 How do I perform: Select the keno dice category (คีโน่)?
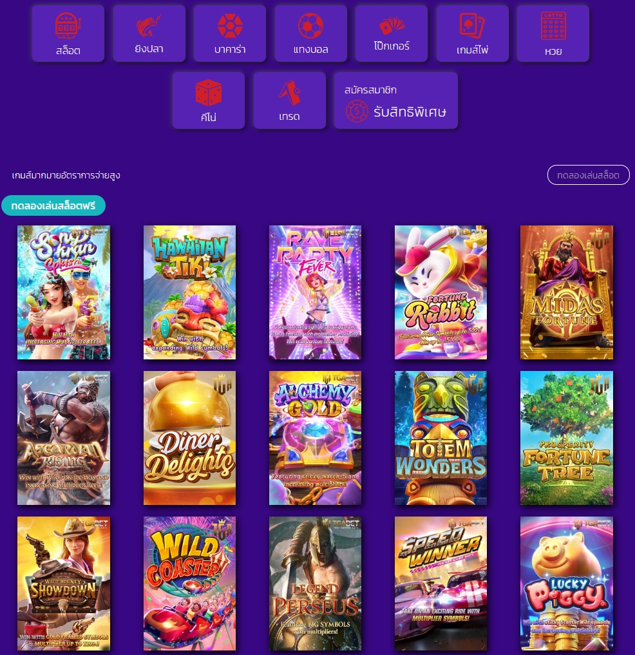(209, 100)
